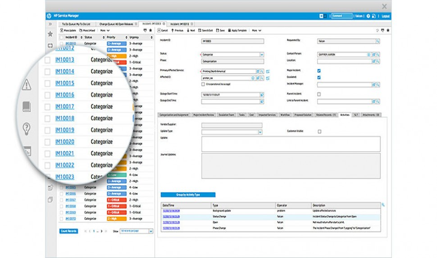Click the calendar icon for Outage End Time
This screenshot has width=437, height=258.
262,101
